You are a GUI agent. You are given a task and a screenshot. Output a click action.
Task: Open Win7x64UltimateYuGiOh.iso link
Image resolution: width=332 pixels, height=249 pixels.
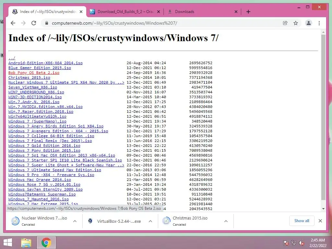[x=38, y=116]
